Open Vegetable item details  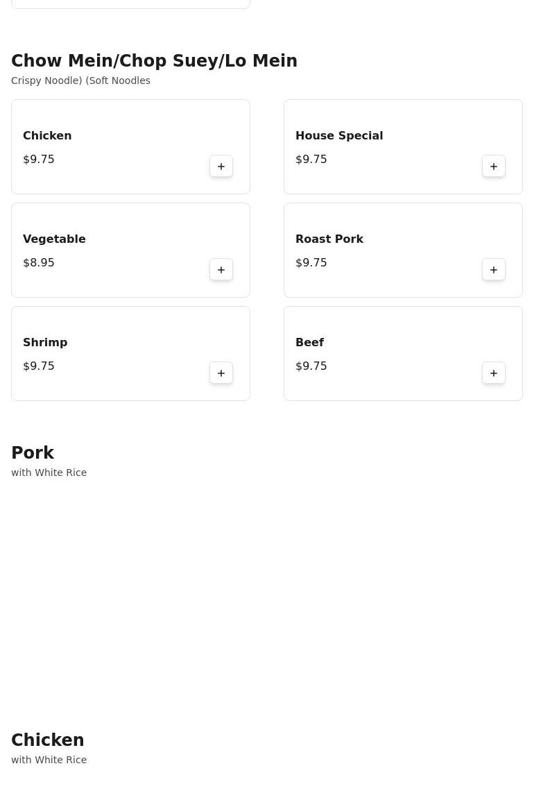(x=54, y=239)
